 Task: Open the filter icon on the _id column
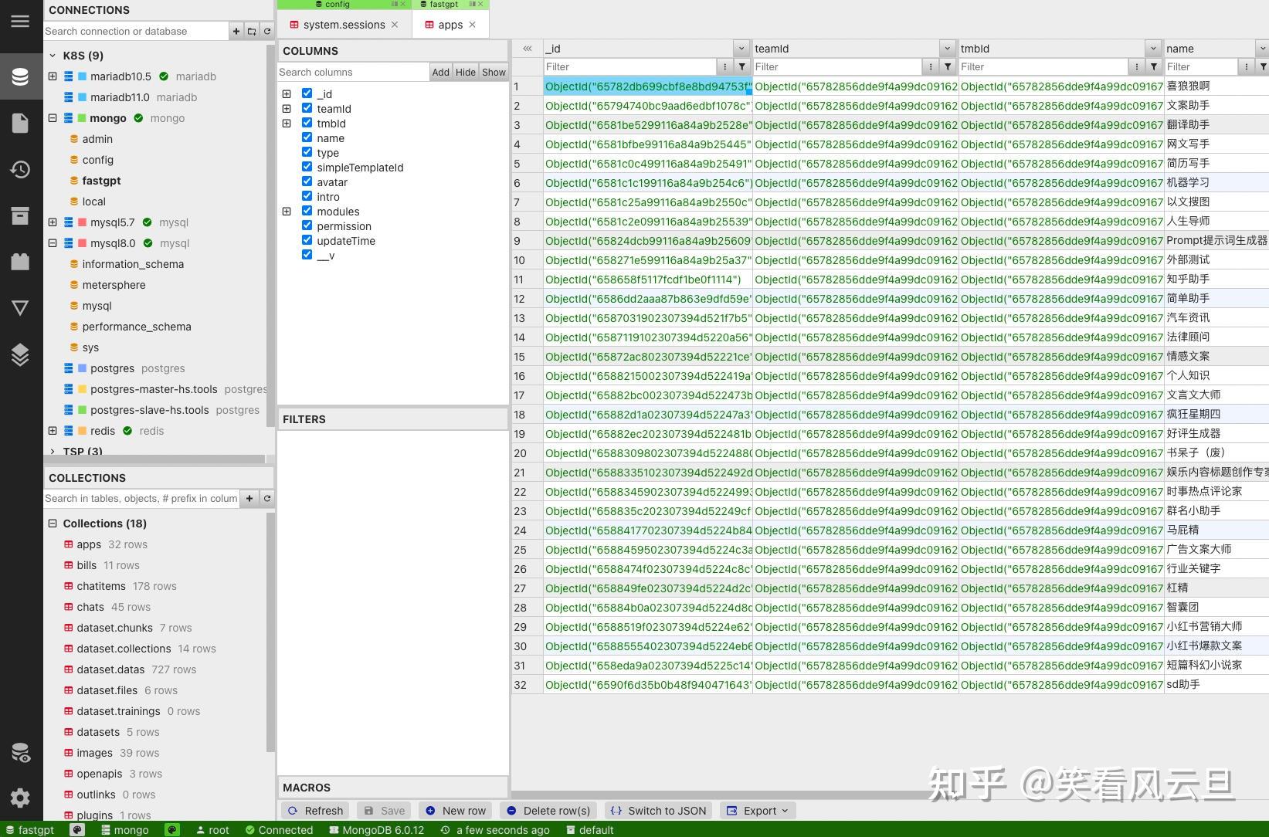[x=741, y=66]
